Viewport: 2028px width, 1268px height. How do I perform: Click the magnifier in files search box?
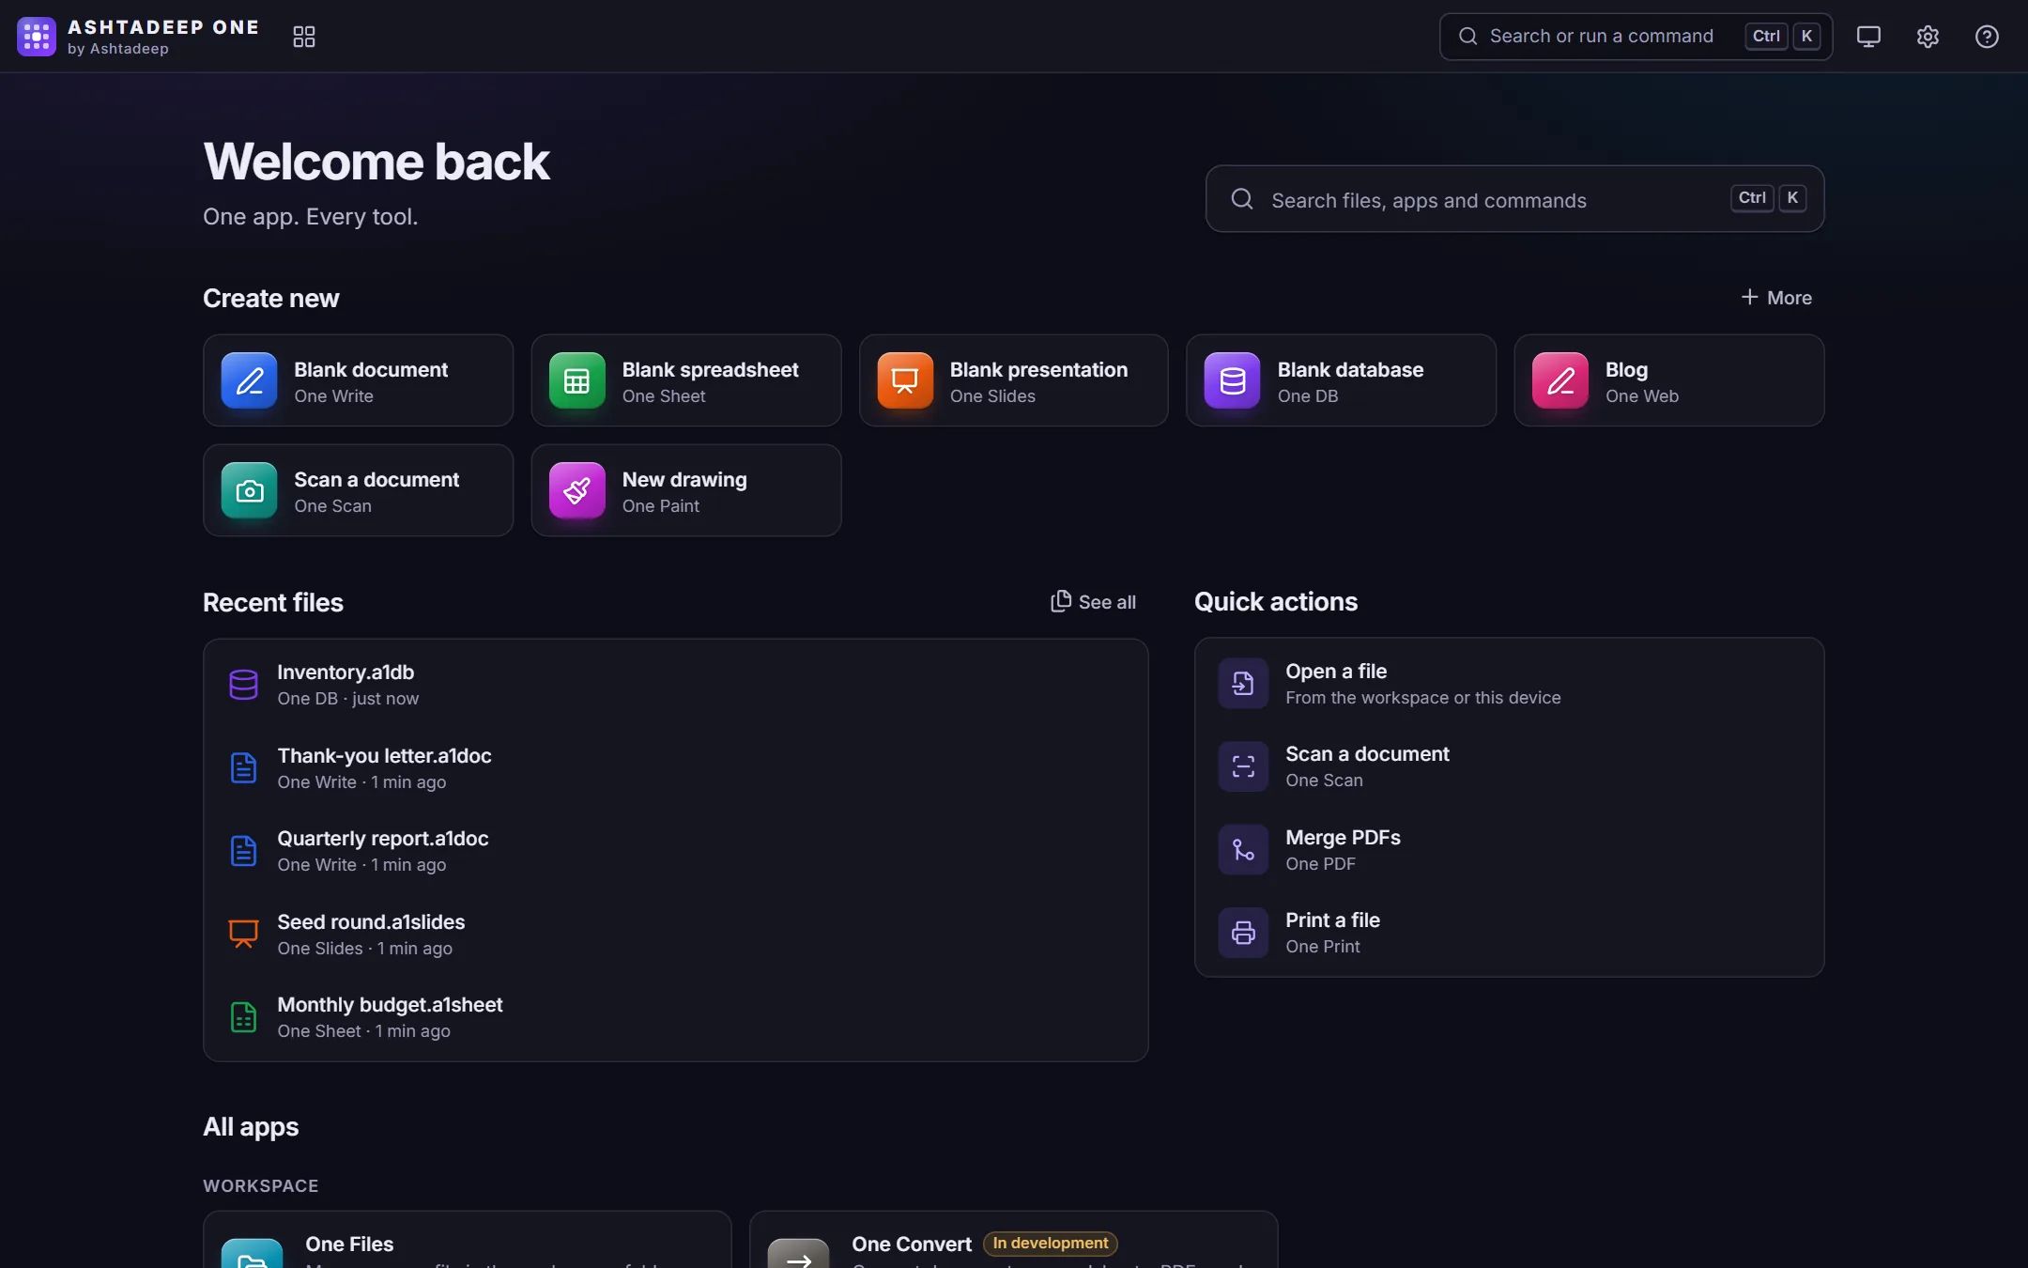(1242, 199)
